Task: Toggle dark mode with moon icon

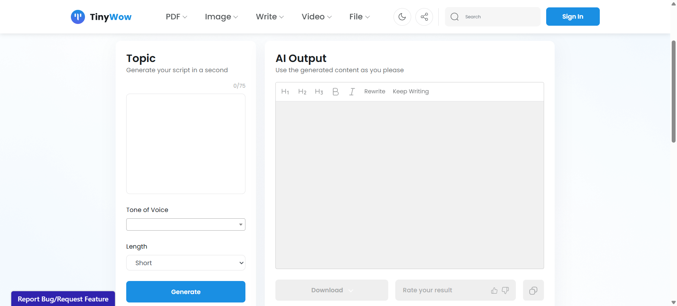Action: (402, 17)
